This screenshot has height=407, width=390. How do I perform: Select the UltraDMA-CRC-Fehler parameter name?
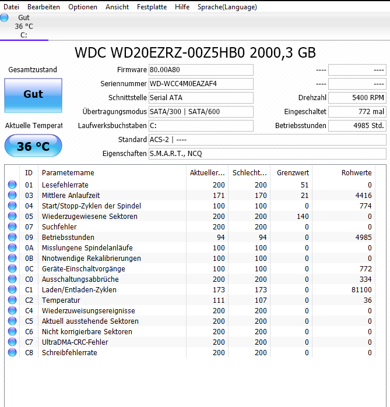tap(75, 342)
